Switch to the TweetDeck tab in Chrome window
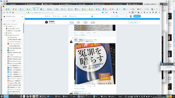175x98 pixels. tap(15, 4)
